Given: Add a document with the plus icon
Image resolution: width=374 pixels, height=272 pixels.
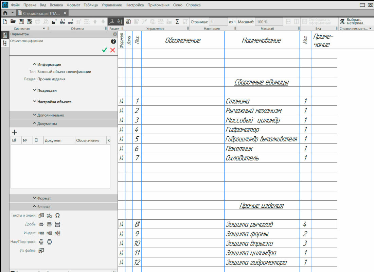Looking at the screenshot, I should click(14, 132).
